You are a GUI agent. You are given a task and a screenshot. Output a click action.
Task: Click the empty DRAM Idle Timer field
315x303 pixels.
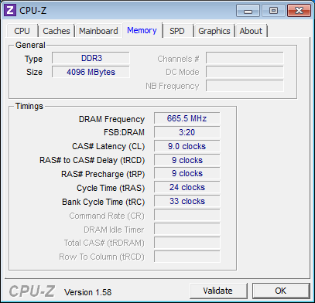tap(187, 229)
